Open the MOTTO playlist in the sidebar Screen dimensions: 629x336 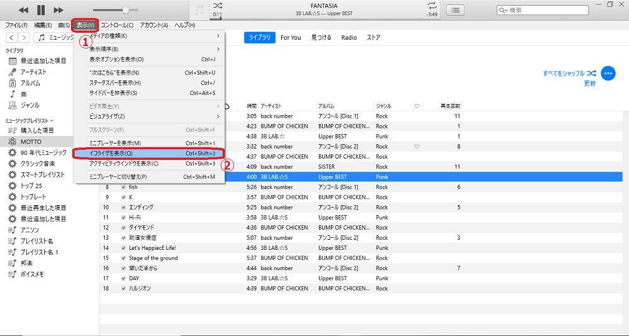coord(31,142)
